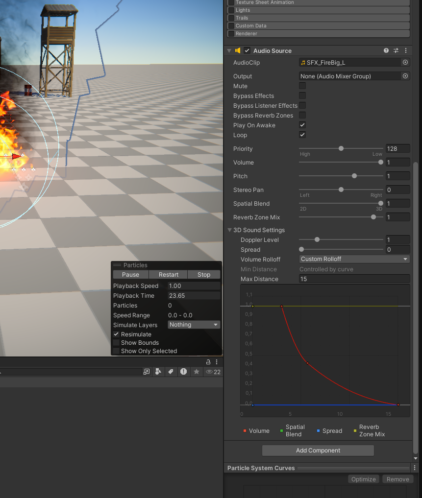Open the Volume Rolloff dropdown
422x498 pixels.
coord(354,259)
